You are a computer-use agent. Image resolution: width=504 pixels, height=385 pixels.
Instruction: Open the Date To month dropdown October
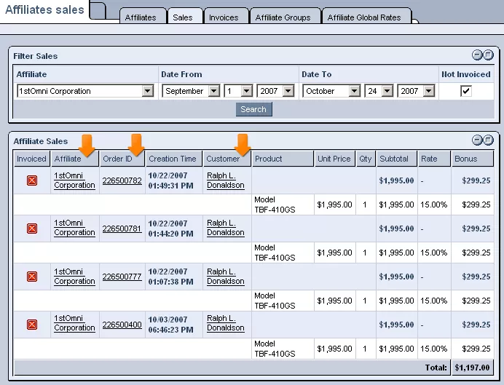coord(331,91)
